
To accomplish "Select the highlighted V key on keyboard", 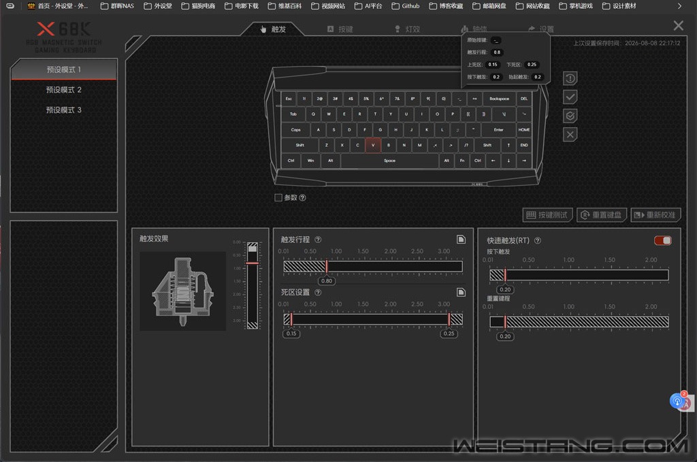I will click(x=373, y=145).
